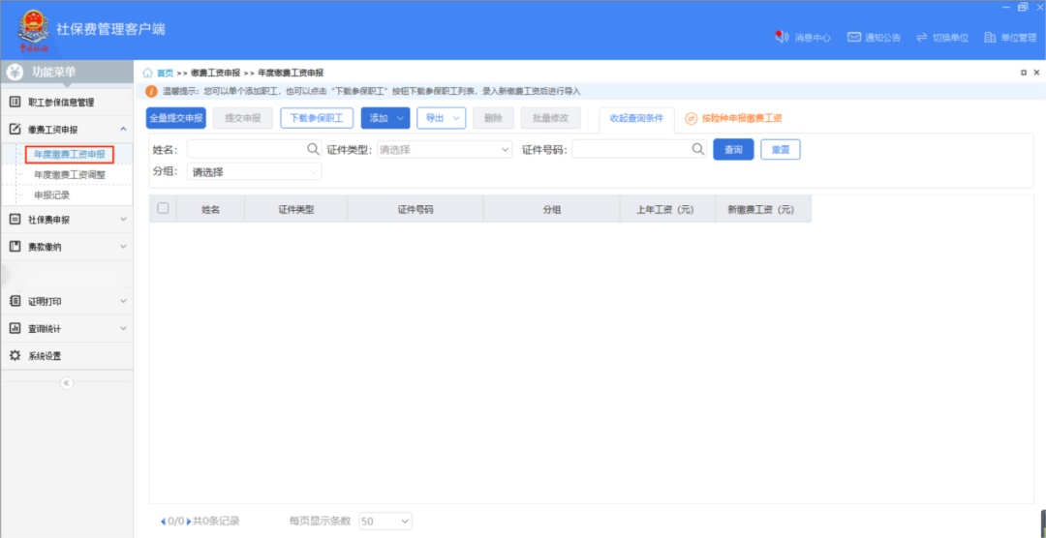The image size is (1046, 538).
Task: Click the 社保费申报 calendar icon
Action: click(15, 220)
